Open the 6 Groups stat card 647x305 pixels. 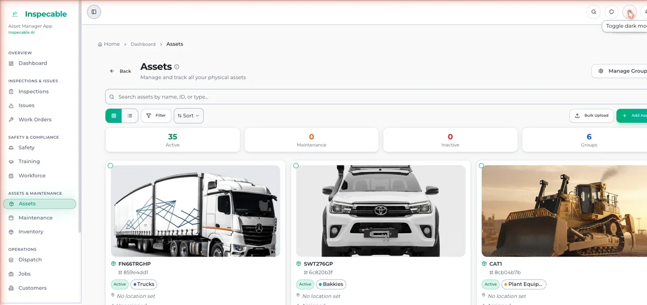click(584, 140)
